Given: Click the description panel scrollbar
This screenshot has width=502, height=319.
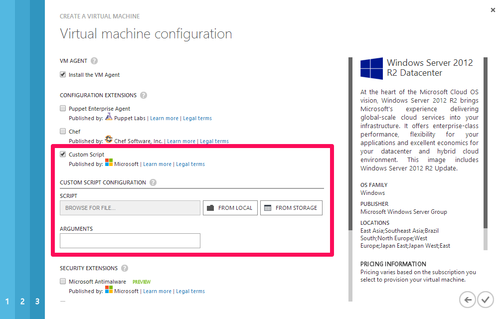Looking at the screenshot, I should point(485,150).
